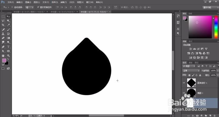Screen dimensions: 219x117
Task: Open the 组 auto-select dropdown
Action: (30, 7)
